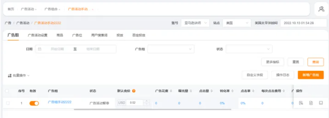
Task: Click the 广告活动 breadcrumb link
Action: click(23, 23)
